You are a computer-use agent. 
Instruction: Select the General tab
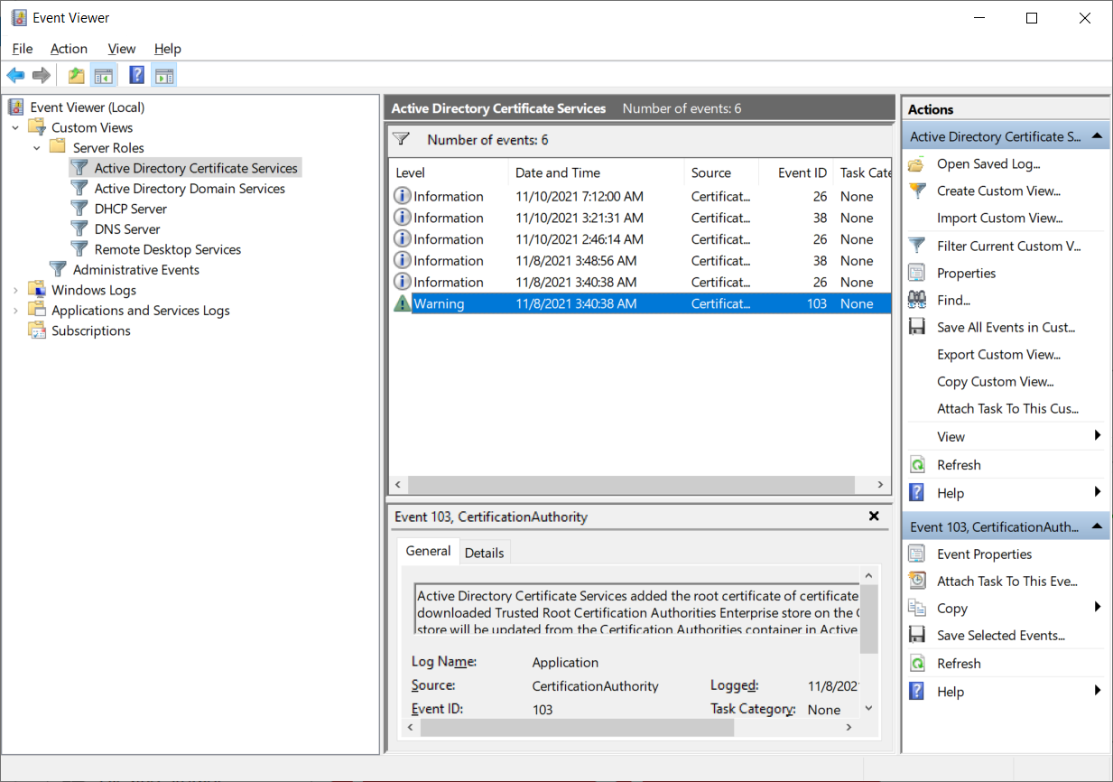(x=428, y=551)
